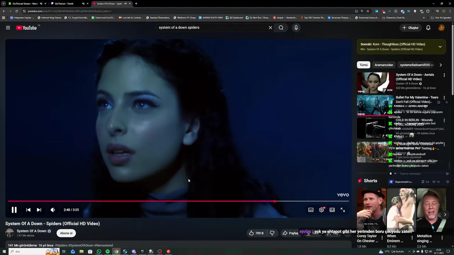Run search with the magnifier button
Screen dimensions: 454x255
click(281, 28)
